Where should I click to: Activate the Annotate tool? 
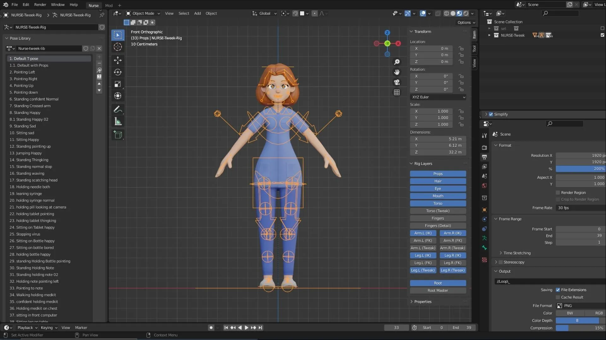pos(118,109)
